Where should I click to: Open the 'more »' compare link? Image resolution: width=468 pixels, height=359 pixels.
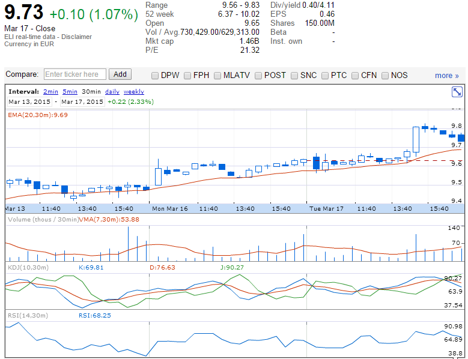click(x=447, y=76)
